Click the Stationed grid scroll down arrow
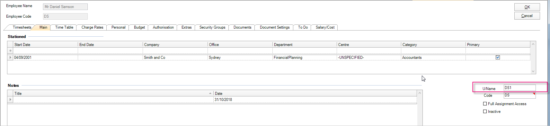This screenshot has width=550, height=126. coord(533,71)
